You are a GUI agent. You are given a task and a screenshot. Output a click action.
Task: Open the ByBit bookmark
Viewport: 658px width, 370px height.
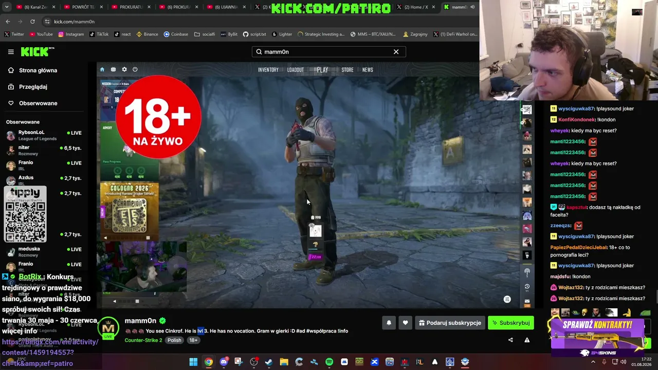pos(229,34)
